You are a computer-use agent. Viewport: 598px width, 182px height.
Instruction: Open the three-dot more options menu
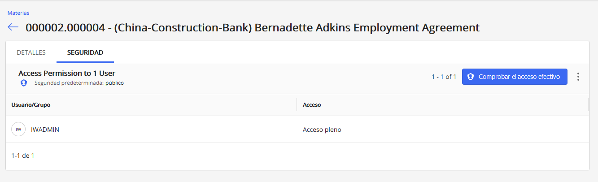(x=578, y=77)
